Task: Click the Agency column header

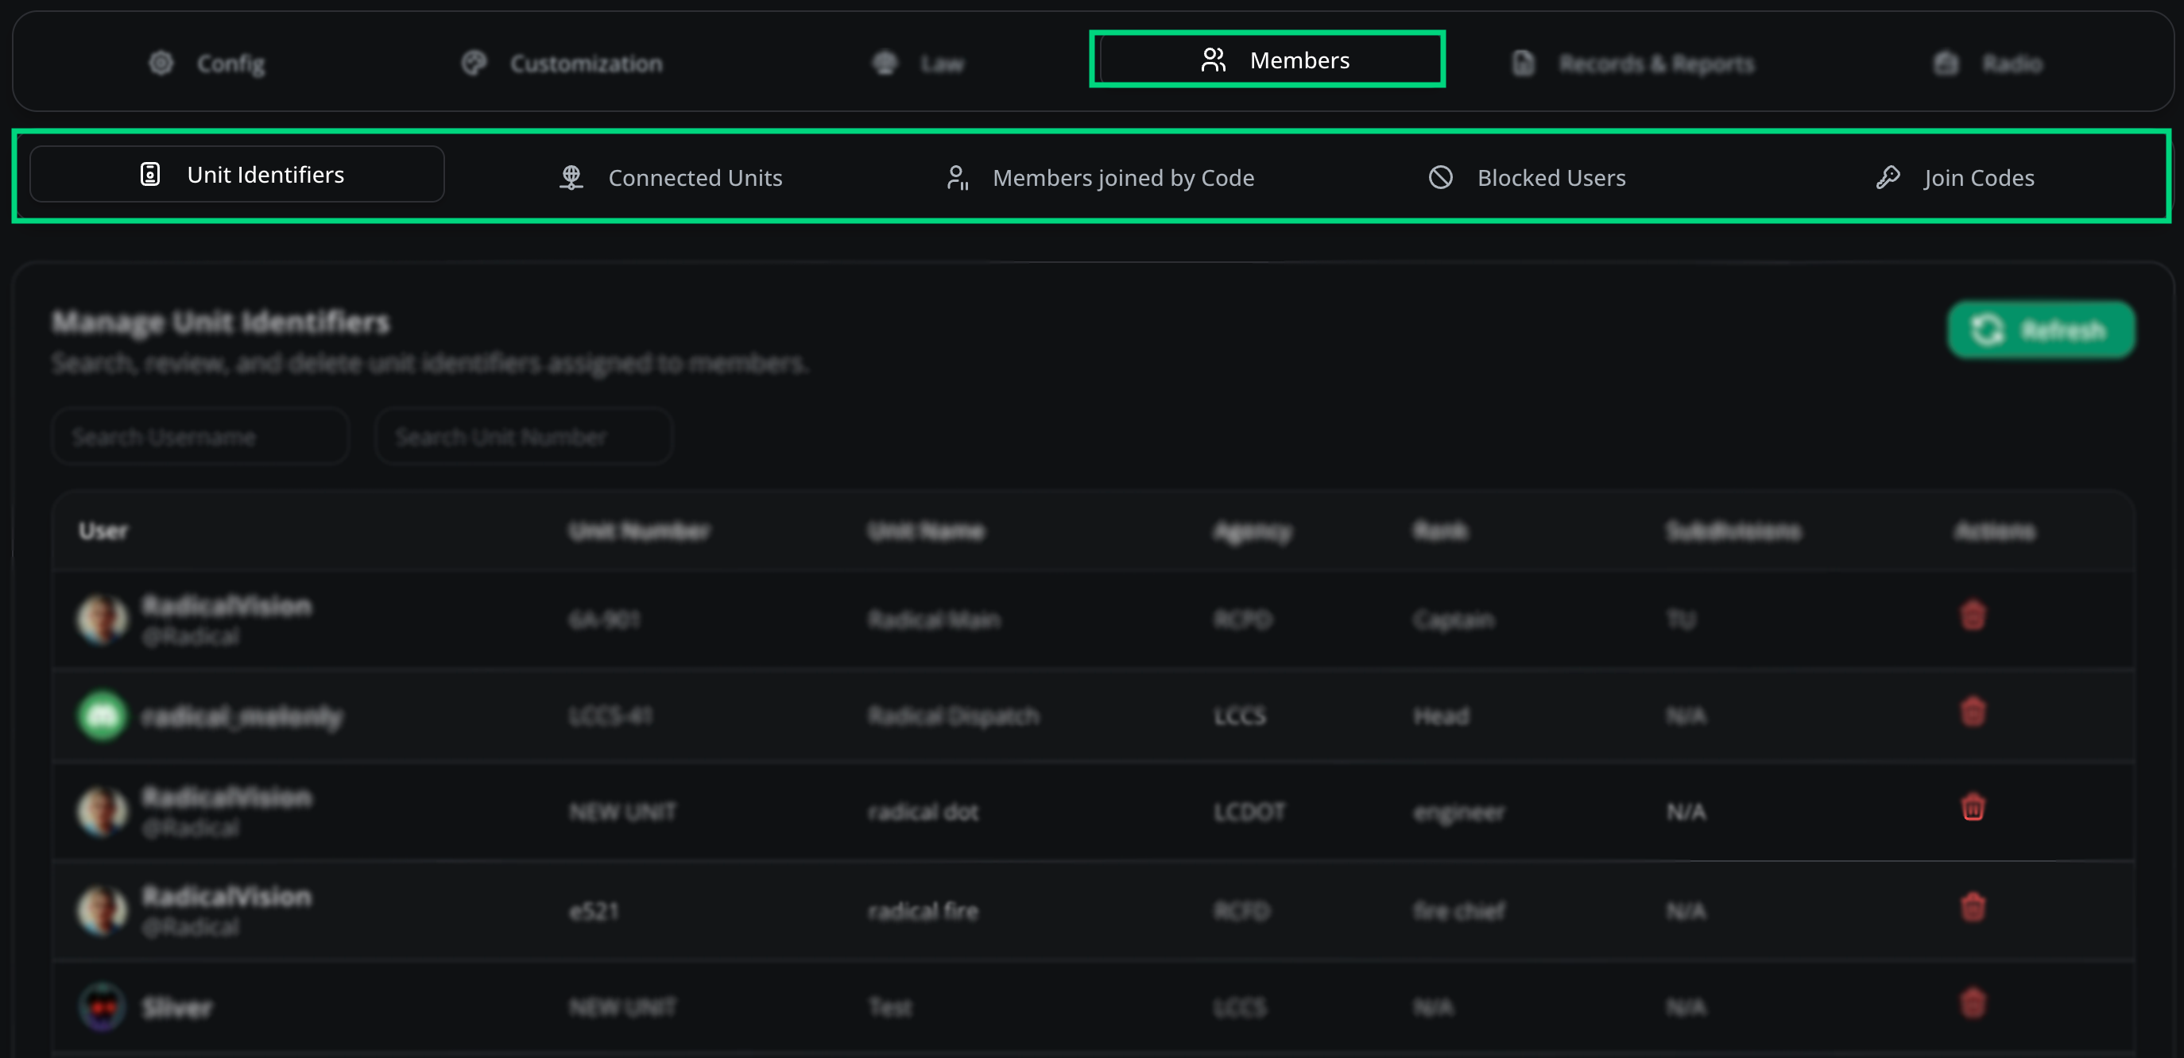Action: point(1253,531)
